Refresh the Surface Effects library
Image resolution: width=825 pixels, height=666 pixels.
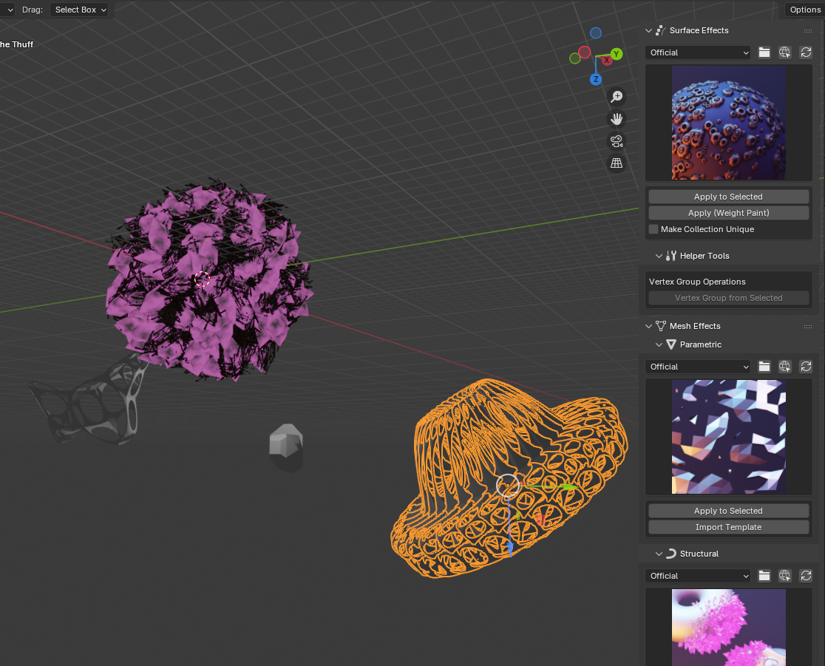coord(806,52)
